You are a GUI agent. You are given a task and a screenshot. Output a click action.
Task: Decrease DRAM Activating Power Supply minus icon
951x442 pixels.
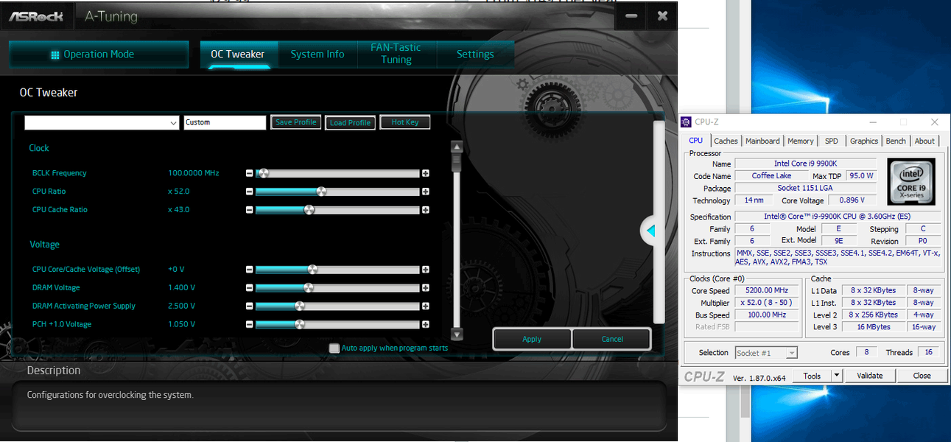249,306
